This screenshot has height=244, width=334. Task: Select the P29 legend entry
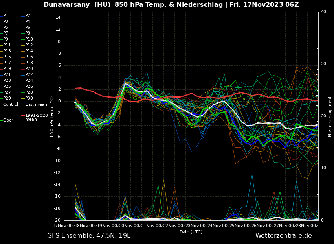(7, 98)
